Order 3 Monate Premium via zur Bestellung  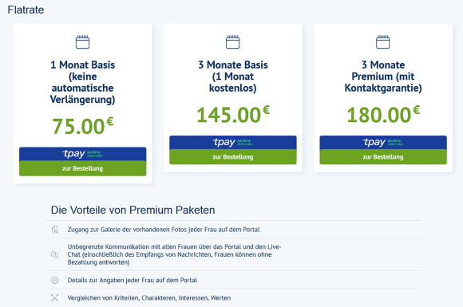coord(383,157)
